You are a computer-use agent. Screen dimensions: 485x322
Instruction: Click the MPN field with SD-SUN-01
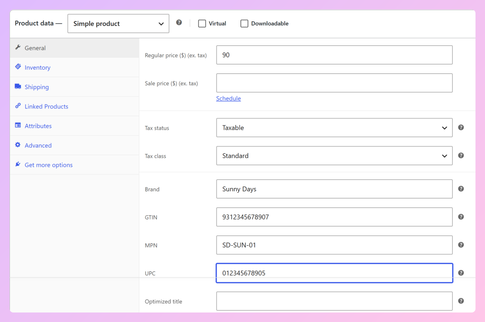[334, 245]
